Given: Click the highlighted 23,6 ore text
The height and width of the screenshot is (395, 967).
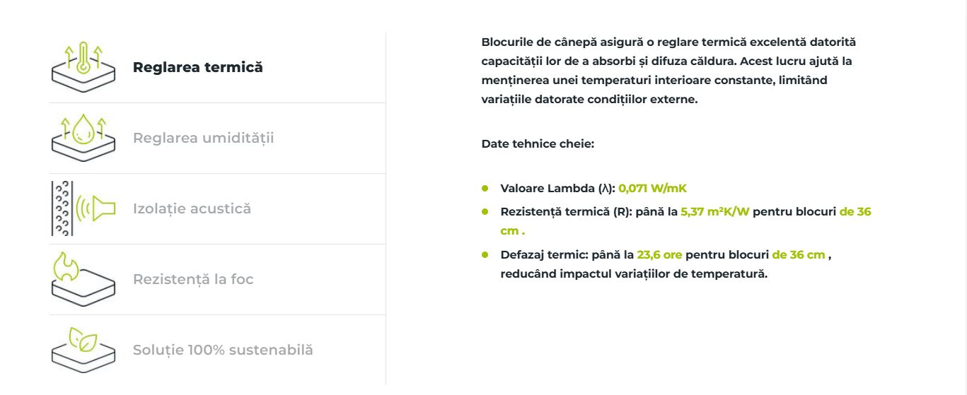Looking at the screenshot, I should coord(660,254).
